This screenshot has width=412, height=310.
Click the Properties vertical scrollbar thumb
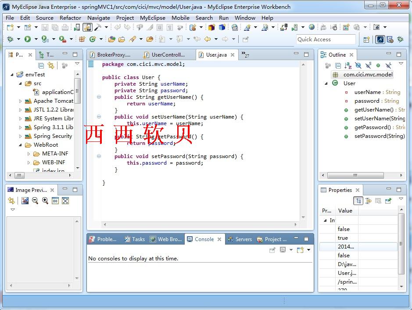tap(401, 244)
